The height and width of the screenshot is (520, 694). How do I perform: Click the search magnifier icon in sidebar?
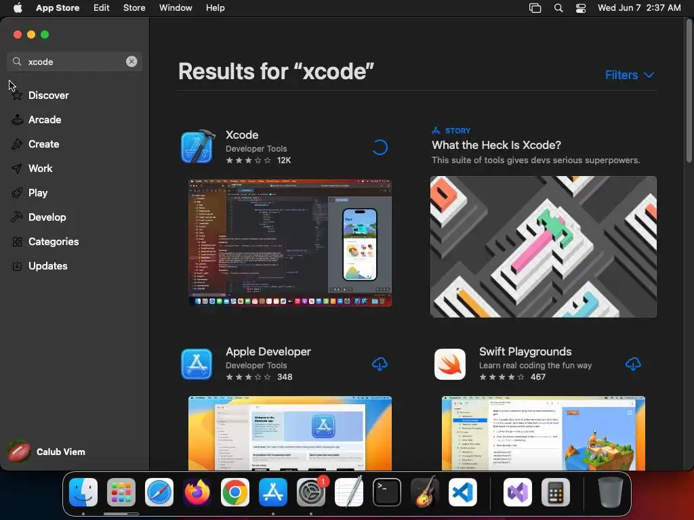click(x=17, y=62)
